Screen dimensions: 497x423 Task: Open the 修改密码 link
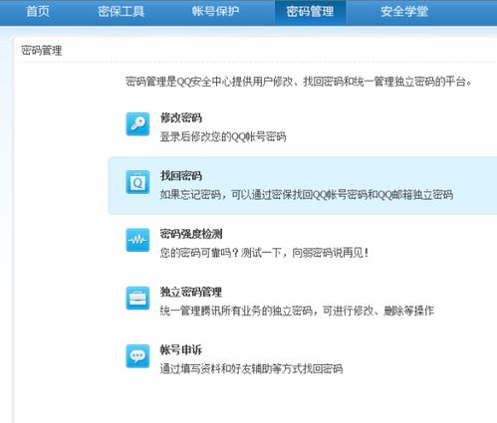pos(181,117)
